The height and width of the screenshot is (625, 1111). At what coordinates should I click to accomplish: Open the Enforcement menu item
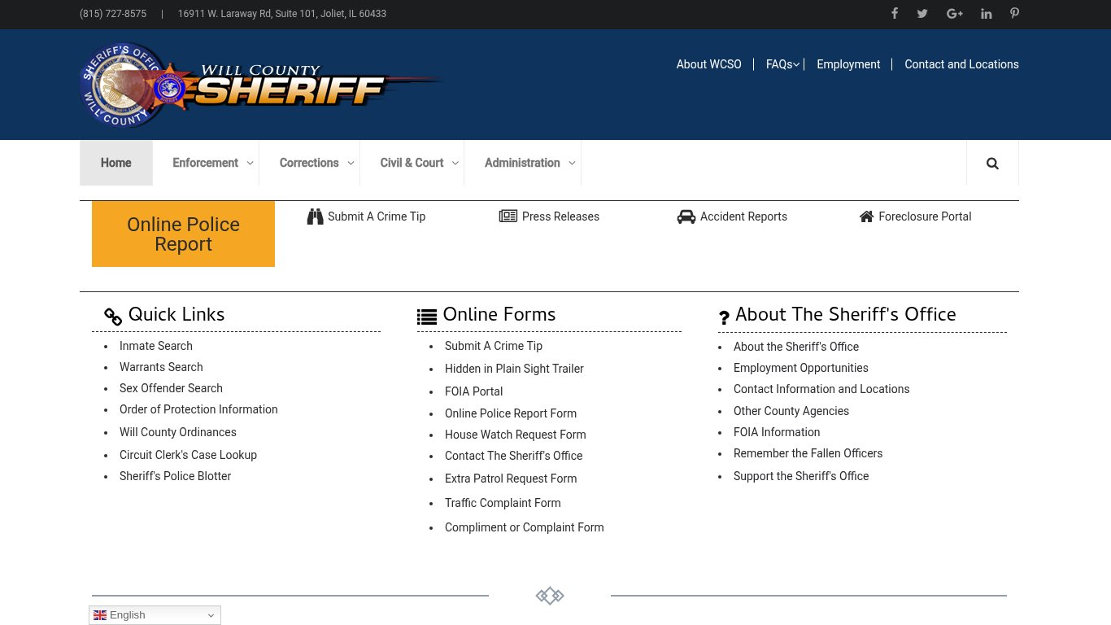[205, 163]
